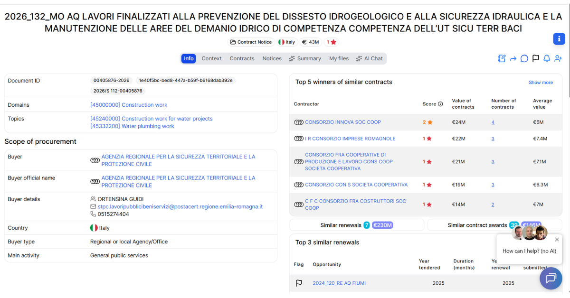Click contracts count 3 for CONSORZIO CON S
This screenshot has width=570, height=298.
[x=493, y=185]
